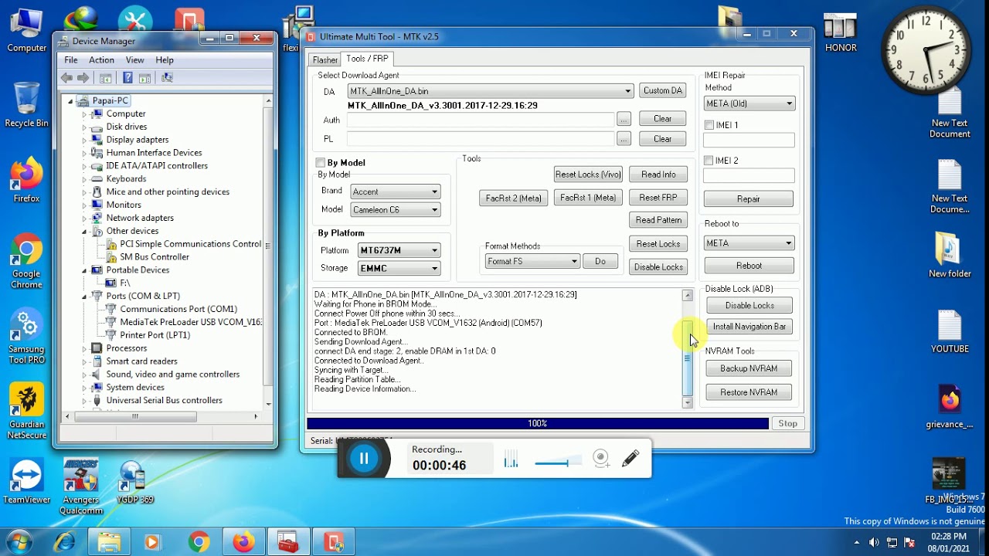Click the 100% progress bar
Image resolution: width=989 pixels, height=556 pixels.
click(538, 423)
